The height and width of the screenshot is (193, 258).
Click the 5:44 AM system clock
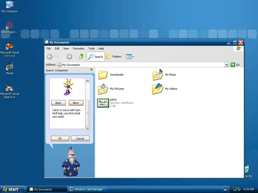(x=249, y=189)
